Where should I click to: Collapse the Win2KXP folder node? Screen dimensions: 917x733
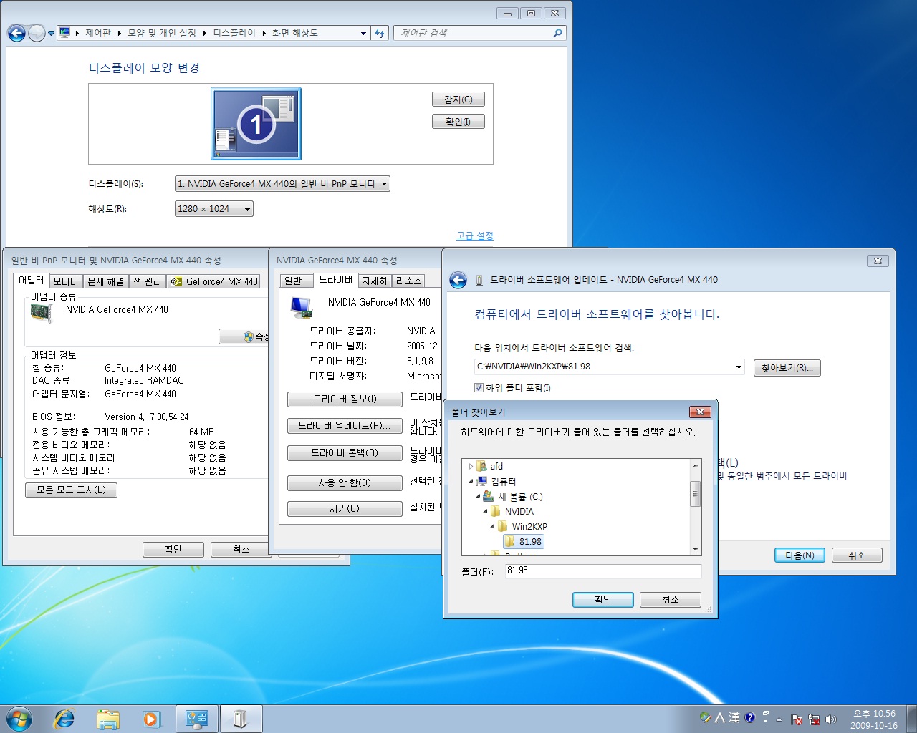(x=492, y=526)
